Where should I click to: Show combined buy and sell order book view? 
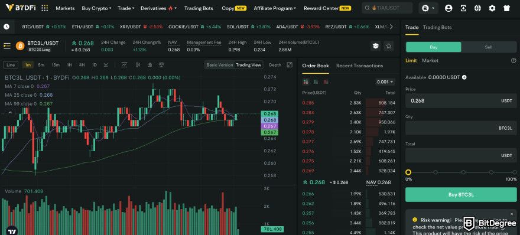click(305, 81)
